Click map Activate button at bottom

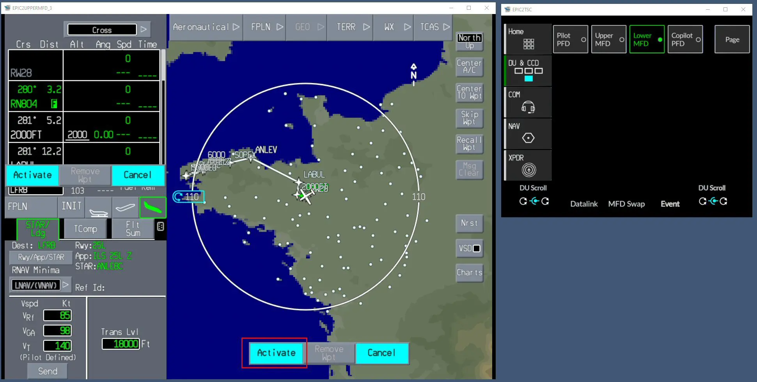276,353
